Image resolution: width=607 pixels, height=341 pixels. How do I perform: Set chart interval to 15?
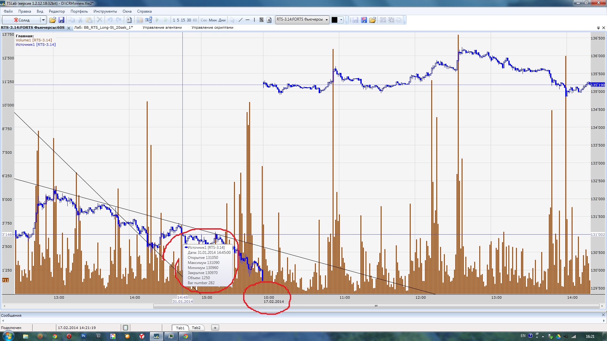click(183, 20)
